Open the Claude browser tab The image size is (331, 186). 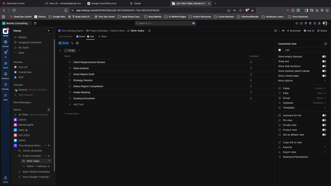point(137,3)
